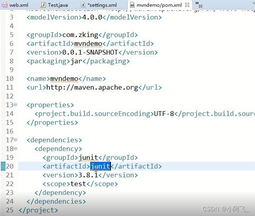Viewport: 255px width, 216px height.
Task: Click the settings.xml file icon
Action: (83, 5)
